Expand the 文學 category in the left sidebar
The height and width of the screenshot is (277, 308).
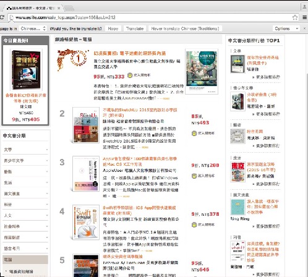pyautogui.click(x=25, y=150)
